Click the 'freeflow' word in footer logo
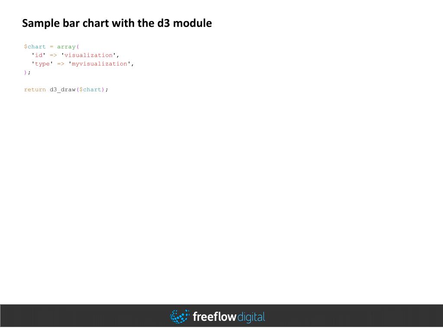 coord(215,316)
